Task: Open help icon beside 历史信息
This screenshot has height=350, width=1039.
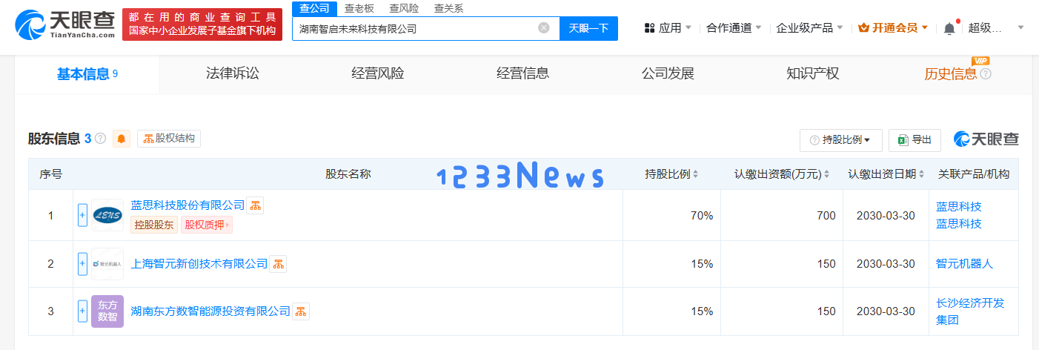Action: (986, 74)
